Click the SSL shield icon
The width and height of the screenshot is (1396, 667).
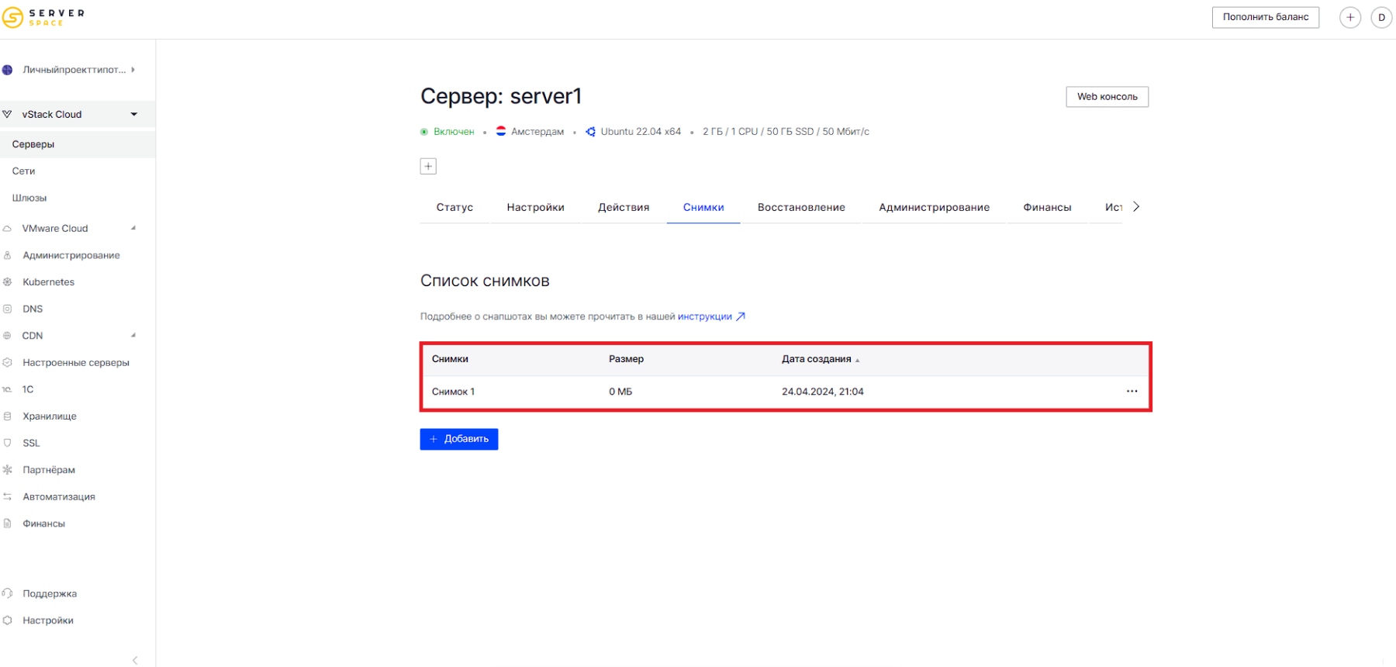pos(7,443)
